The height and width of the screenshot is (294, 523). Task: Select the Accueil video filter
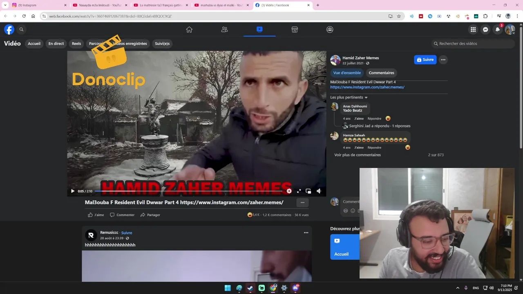tap(34, 44)
